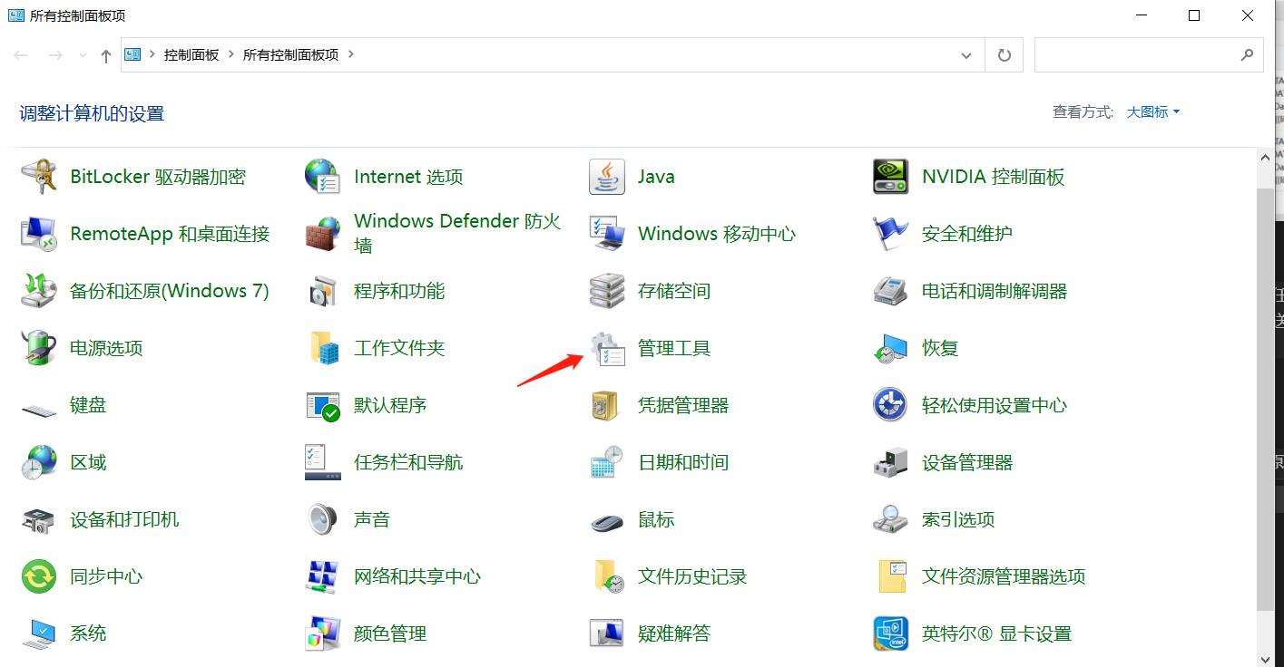Open the recent locations dropdown beside forward arrow
Screen dimensions: 1284x667
(83, 55)
